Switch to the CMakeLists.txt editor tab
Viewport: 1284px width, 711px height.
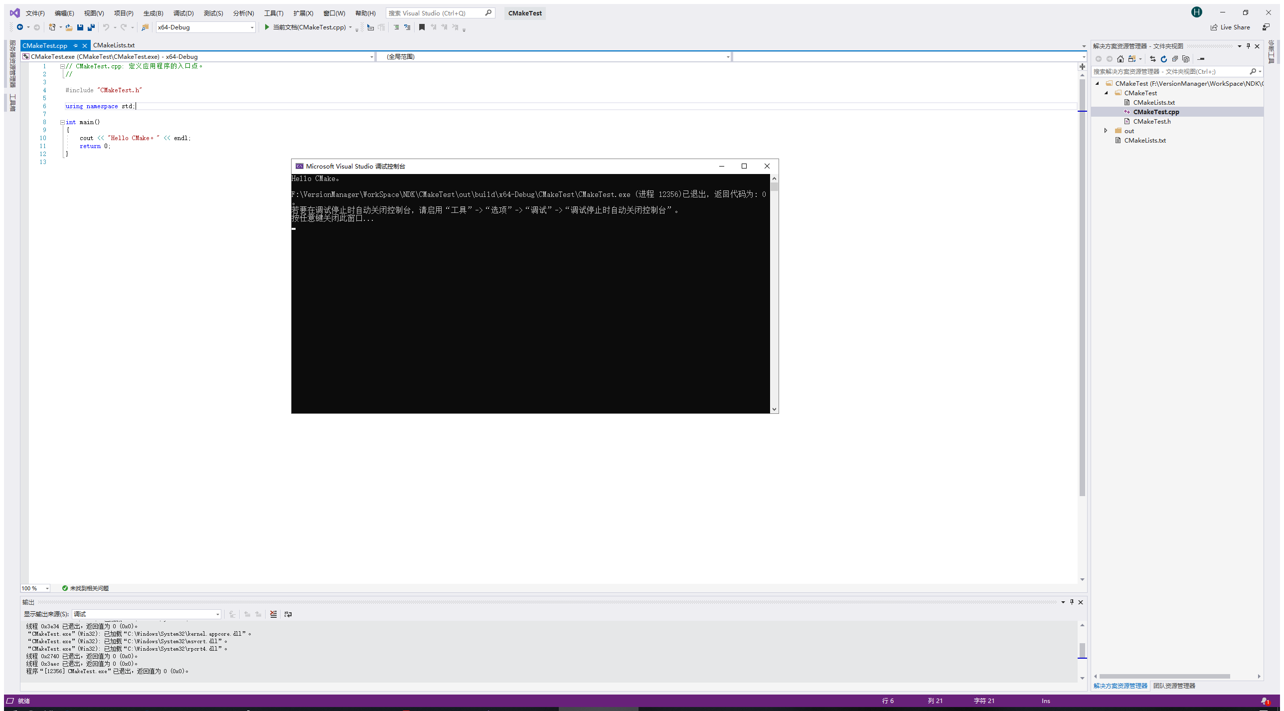tap(115, 45)
